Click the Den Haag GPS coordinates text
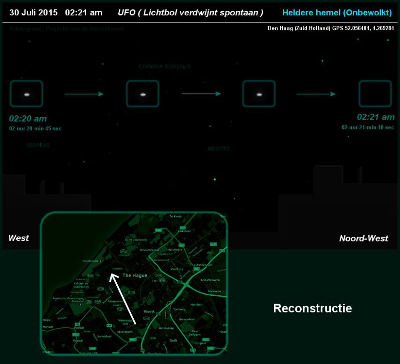The image size is (400, 364). 330,28
